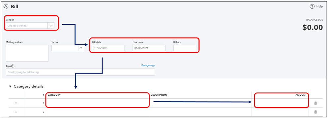Click the $0.00 balance due amount
The height and width of the screenshot is (119, 329).
click(313, 27)
